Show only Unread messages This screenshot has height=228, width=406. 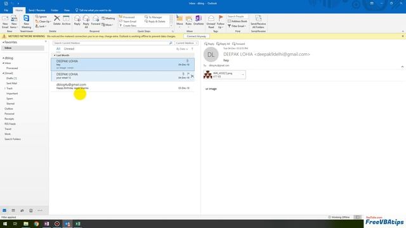pos(69,49)
